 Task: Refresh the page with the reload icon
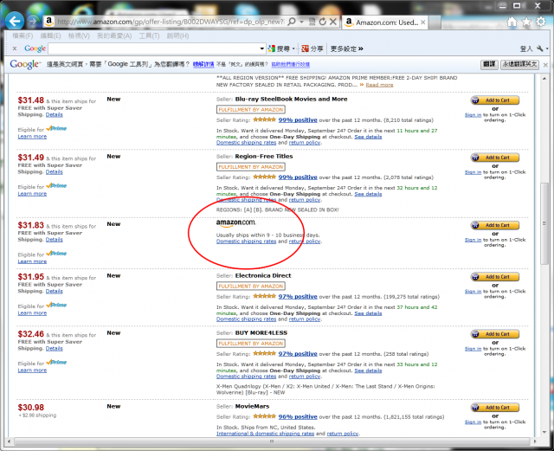[322, 22]
